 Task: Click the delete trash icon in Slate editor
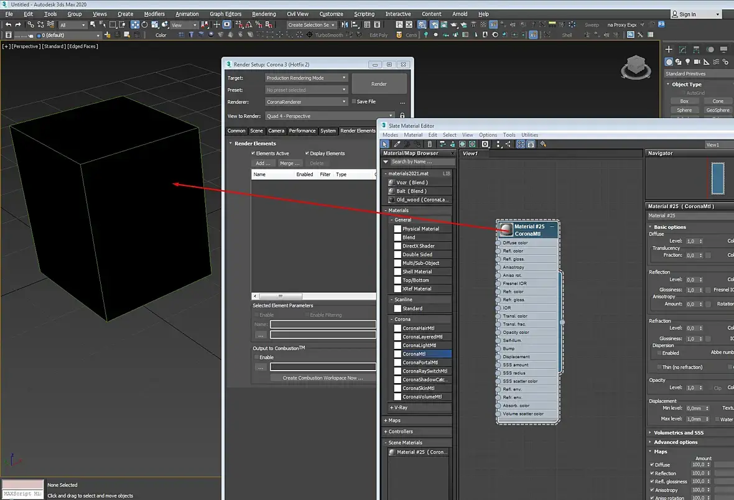pyautogui.click(x=429, y=144)
